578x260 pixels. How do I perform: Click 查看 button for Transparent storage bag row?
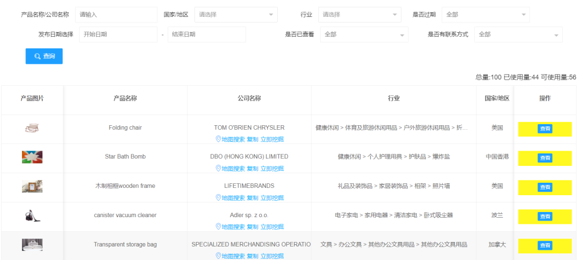click(x=545, y=245)
